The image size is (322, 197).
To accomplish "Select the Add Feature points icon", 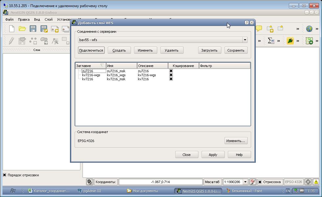I will click(x=33, y=41).
